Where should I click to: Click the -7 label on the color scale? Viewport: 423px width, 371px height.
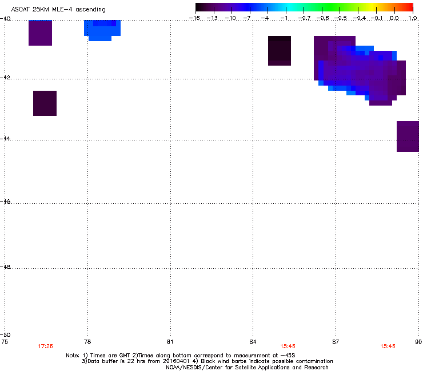[247, 18]
